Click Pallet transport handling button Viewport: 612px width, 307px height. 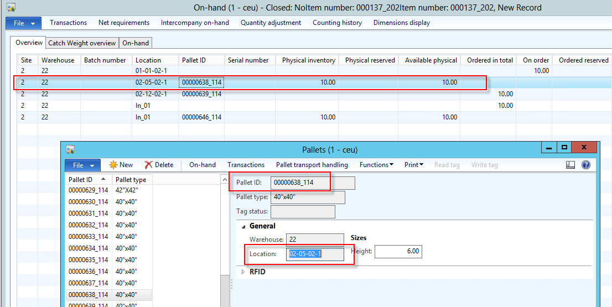pos(312,165)
